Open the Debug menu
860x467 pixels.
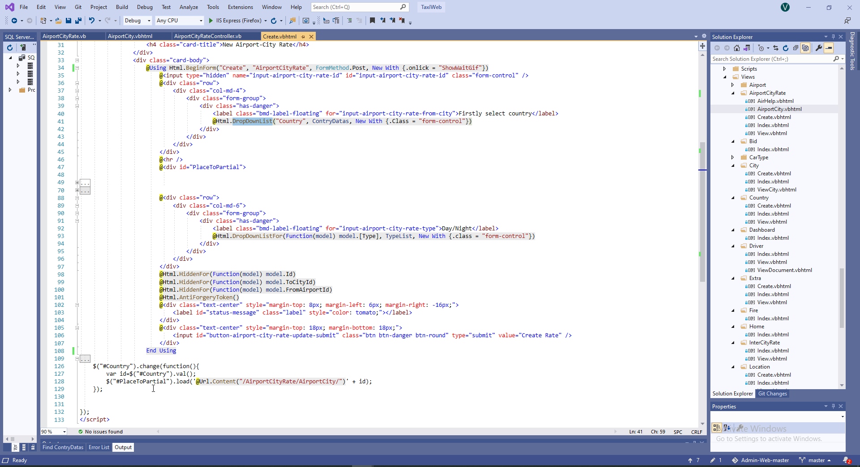tap(145, 7)
